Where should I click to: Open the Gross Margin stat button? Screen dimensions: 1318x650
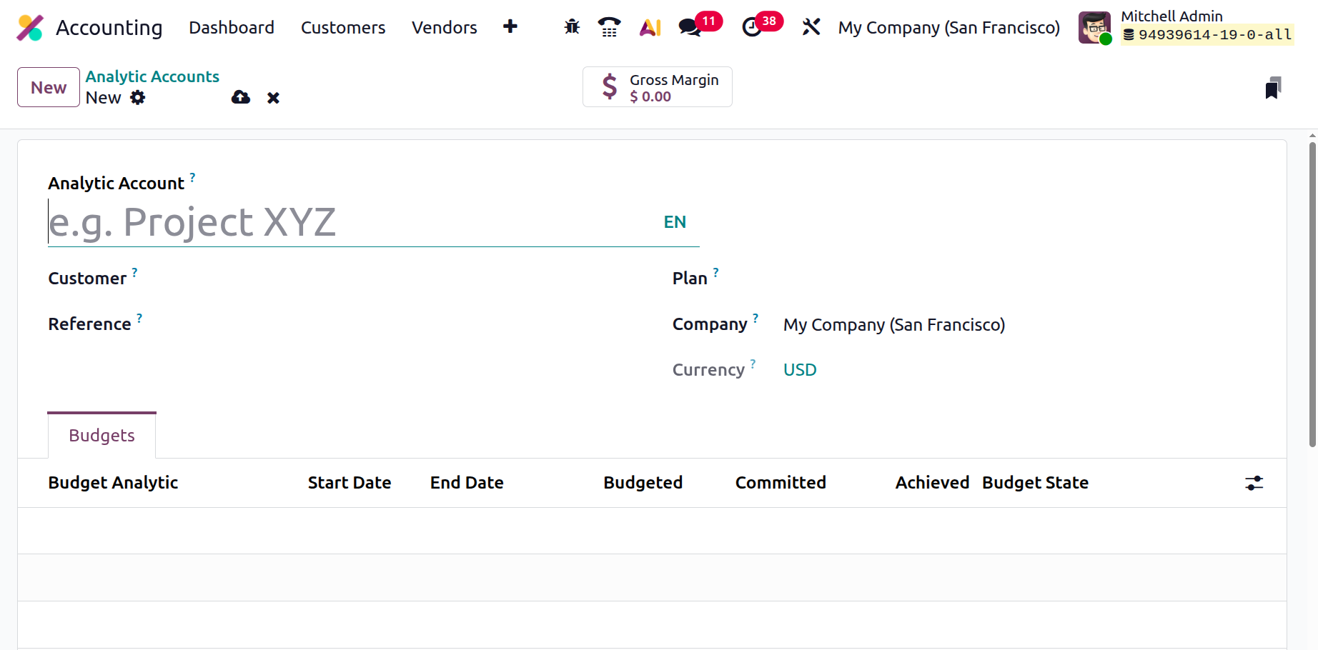tap(657, 87)
